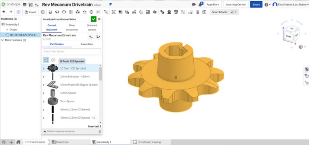This screenshot has height=145, width=309.
Task: Open the Learning Center
Action: click(236, 4)
